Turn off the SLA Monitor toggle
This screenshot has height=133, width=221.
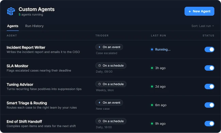[209, 68]
